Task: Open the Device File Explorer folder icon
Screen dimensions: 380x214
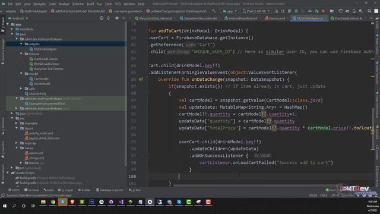Action: point(332,11)
